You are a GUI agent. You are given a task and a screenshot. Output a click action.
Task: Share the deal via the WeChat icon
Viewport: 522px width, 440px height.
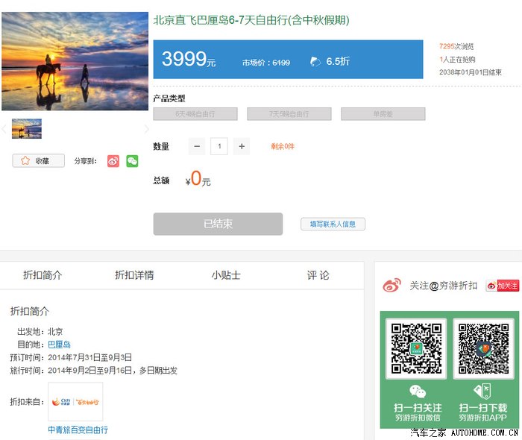click(x=132, y=160)
